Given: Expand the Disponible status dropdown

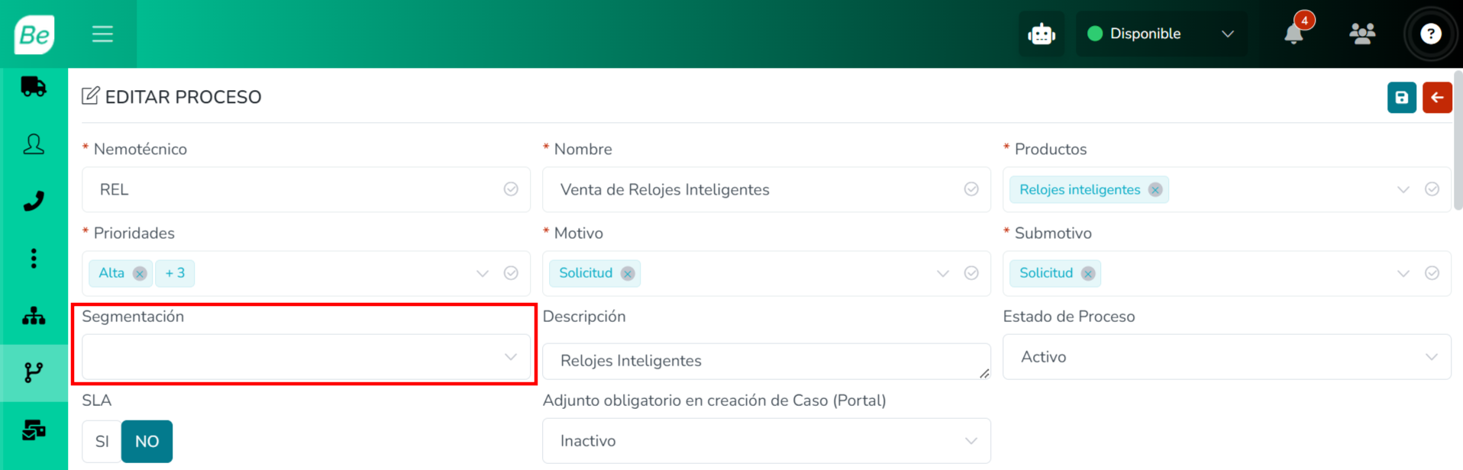Looking at the screenshot, I should tap(1161, 34).
